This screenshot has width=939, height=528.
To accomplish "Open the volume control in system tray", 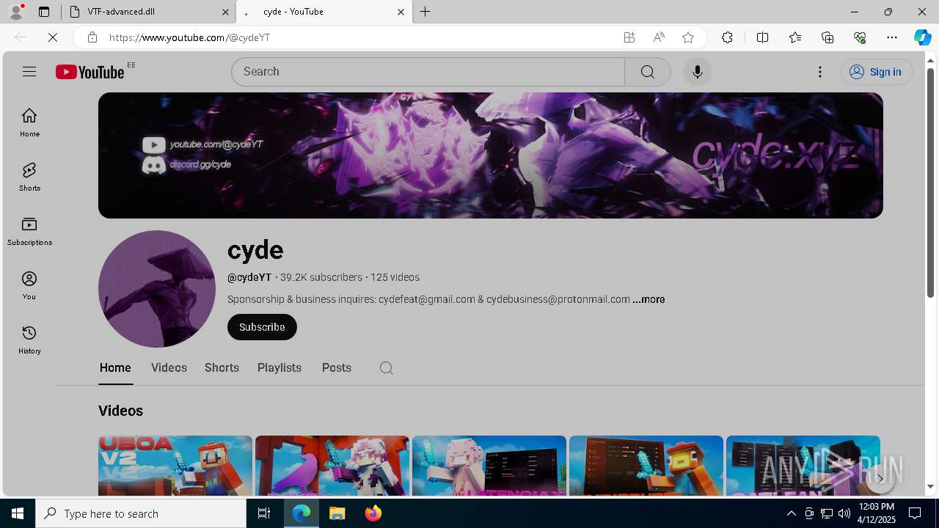I will [x=844, y=513].
